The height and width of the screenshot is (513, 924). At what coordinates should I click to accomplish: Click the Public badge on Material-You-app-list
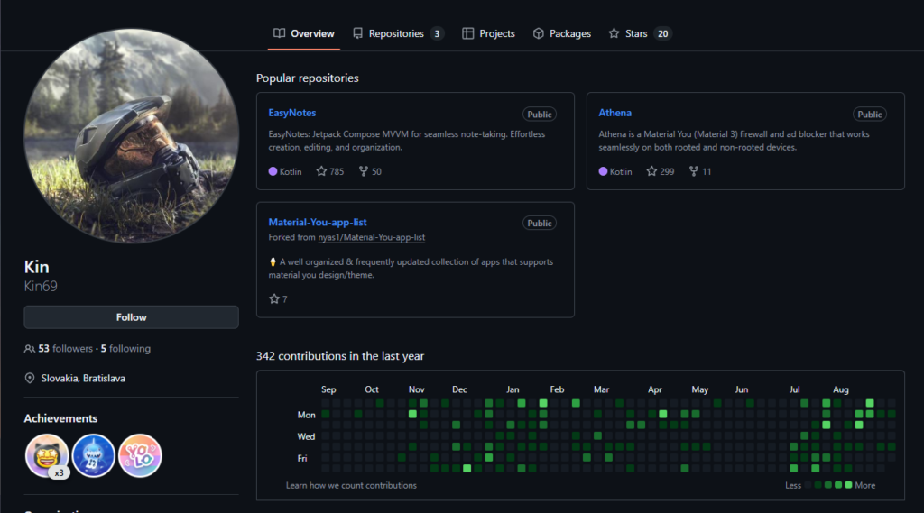coord(540,224)
